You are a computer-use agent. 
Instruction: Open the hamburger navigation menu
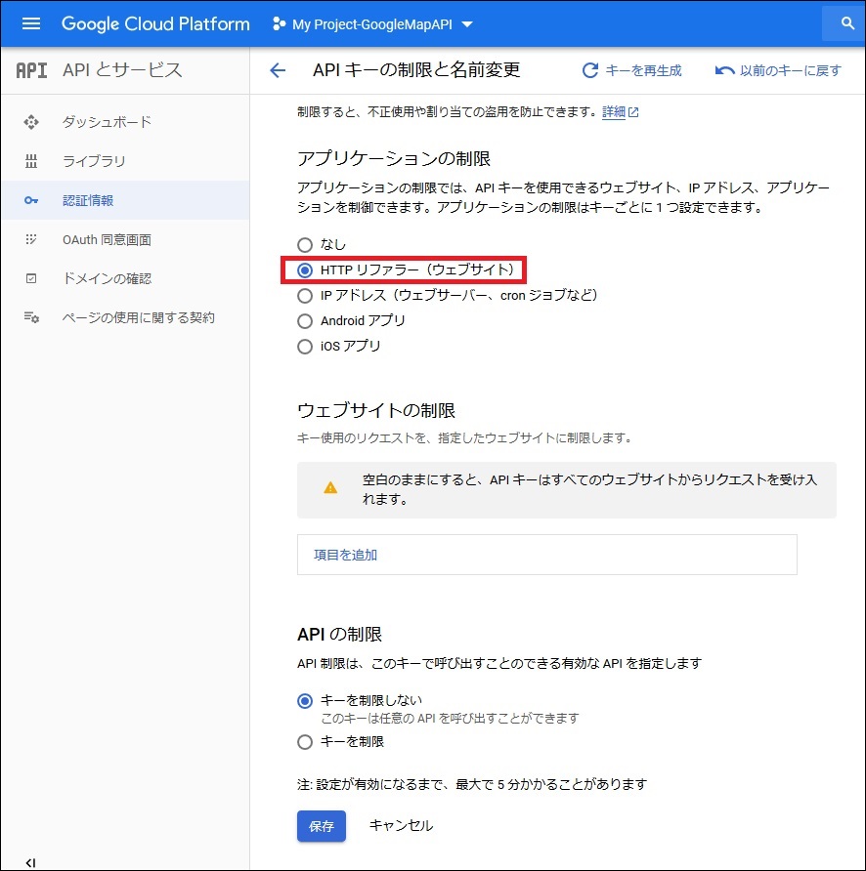pos(31,23)
